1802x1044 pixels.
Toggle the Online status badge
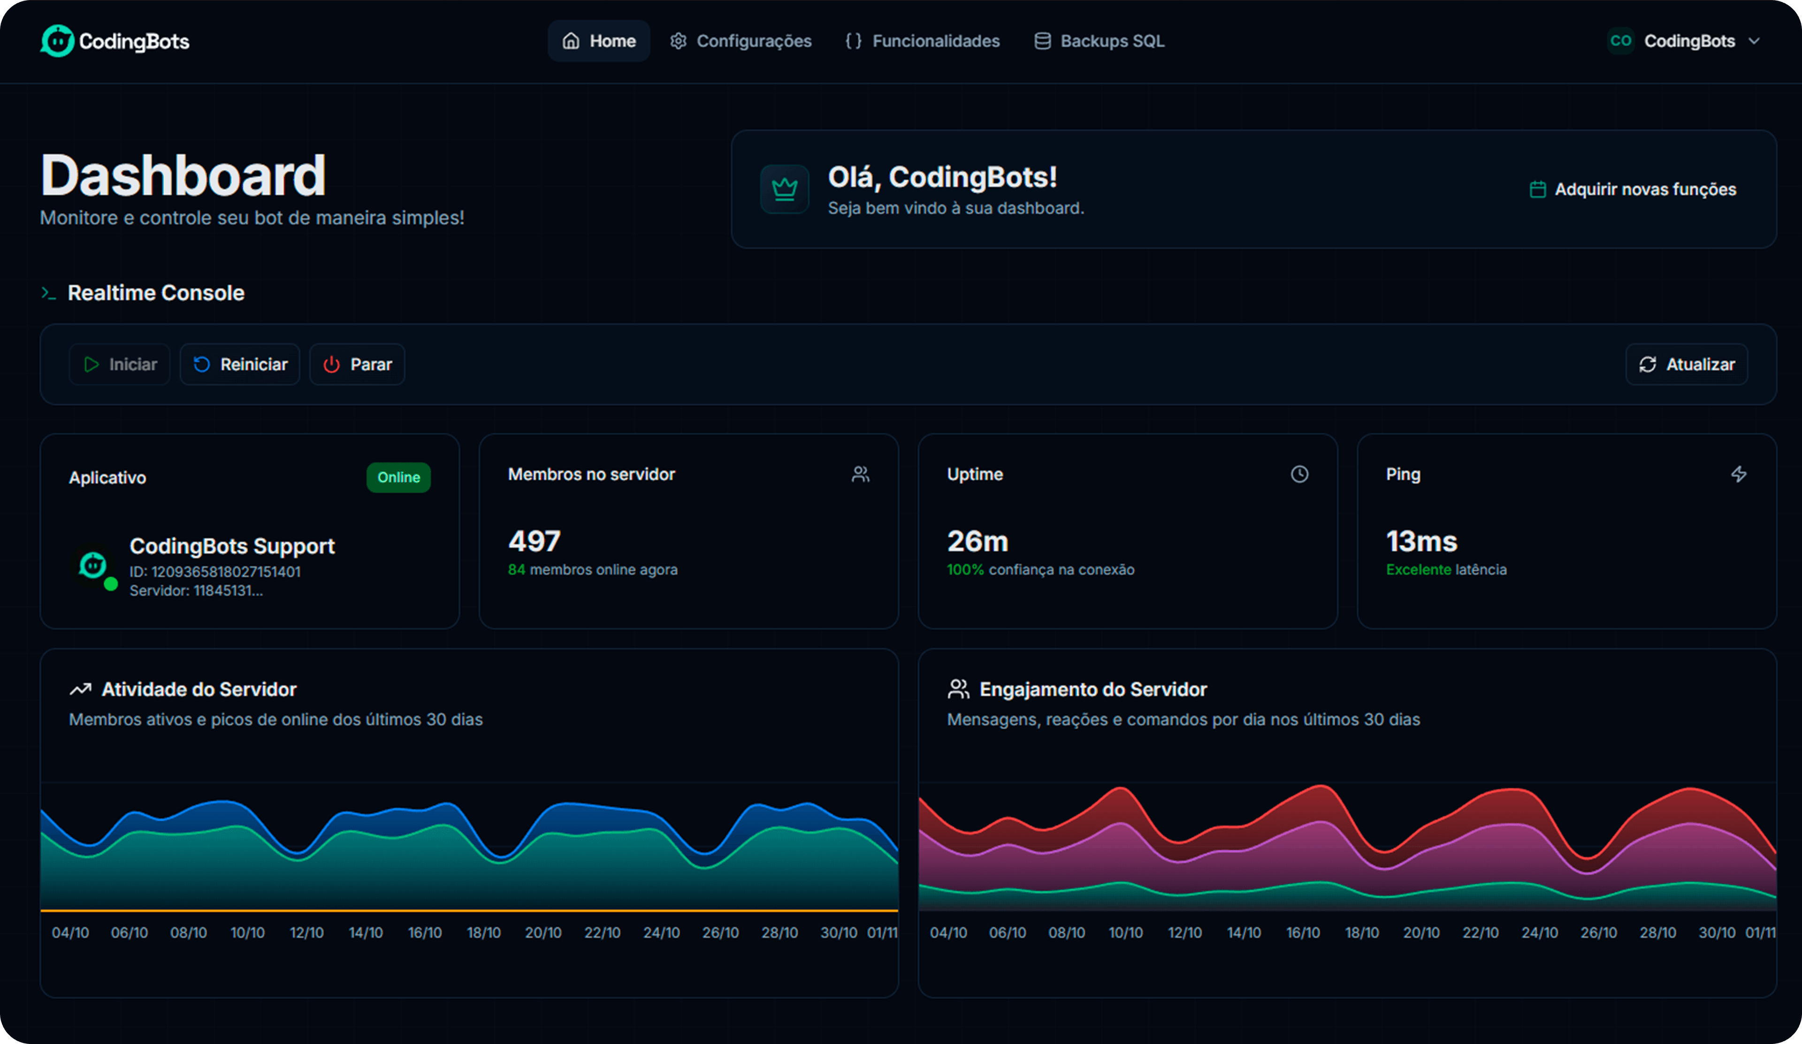(398, 477)
